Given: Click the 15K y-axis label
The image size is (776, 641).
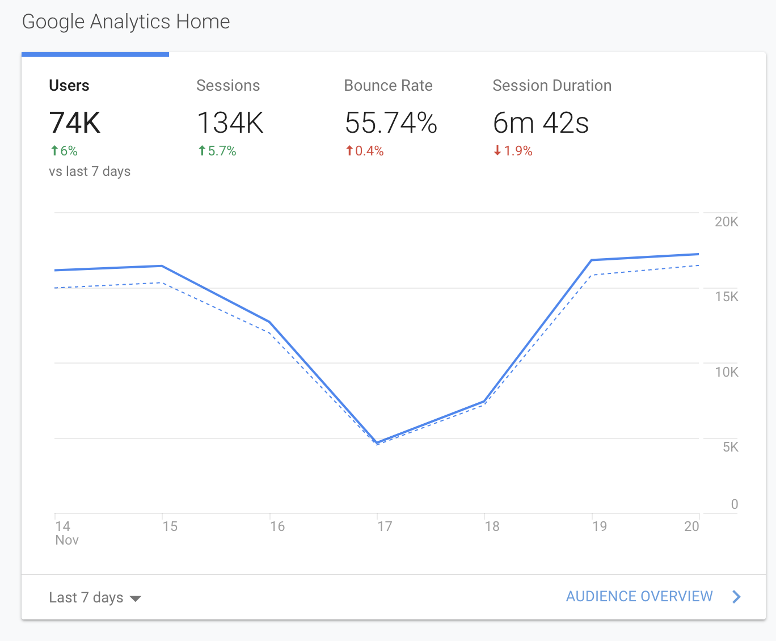Looking at the screenshot, I should [x=726, y=297].
